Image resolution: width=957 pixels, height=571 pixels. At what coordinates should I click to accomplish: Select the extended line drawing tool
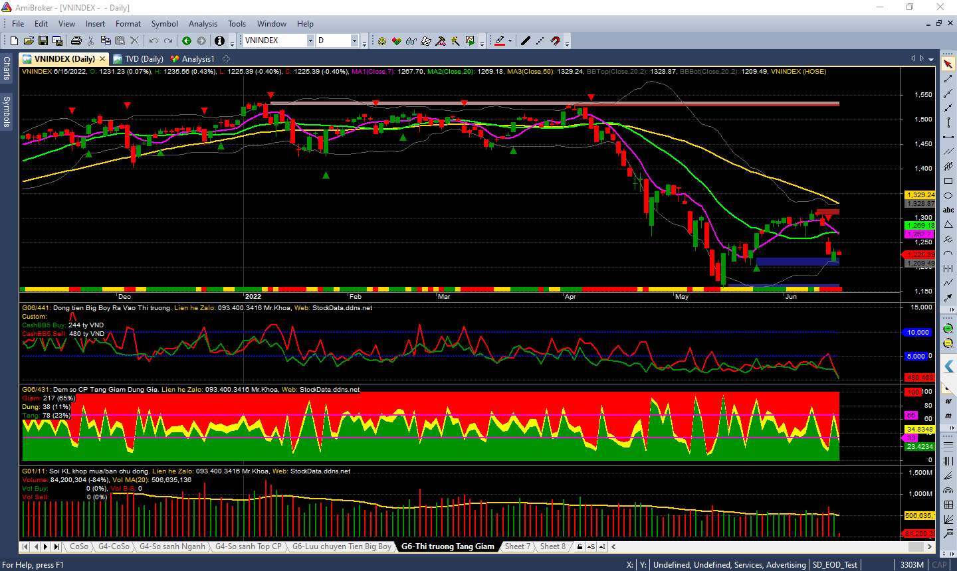(x=948, y=108)
